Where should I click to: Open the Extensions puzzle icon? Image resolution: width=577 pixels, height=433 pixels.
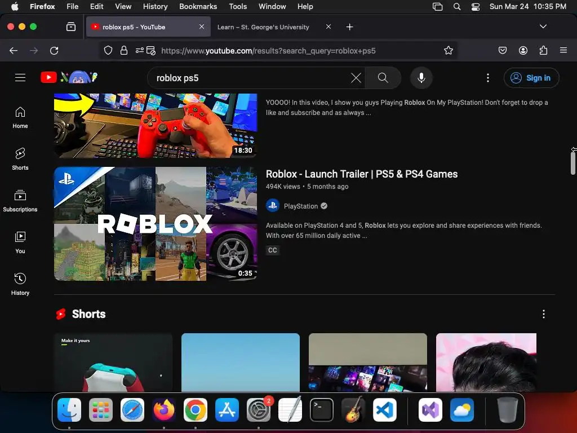(543, 50)
